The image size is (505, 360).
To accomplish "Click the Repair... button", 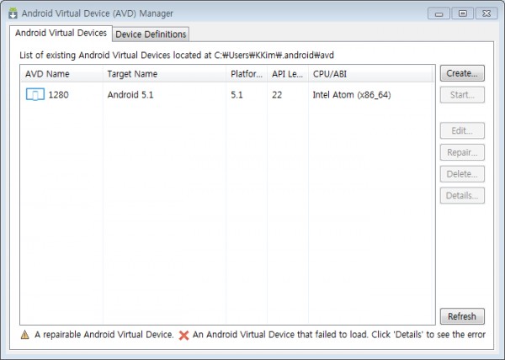I will pos(462,152).
